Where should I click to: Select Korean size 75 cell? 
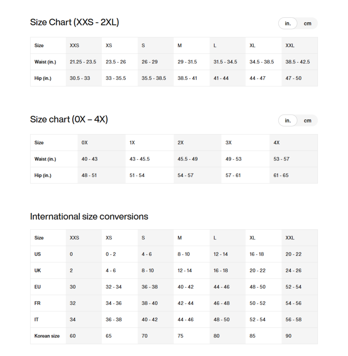(x=180, y=336)
